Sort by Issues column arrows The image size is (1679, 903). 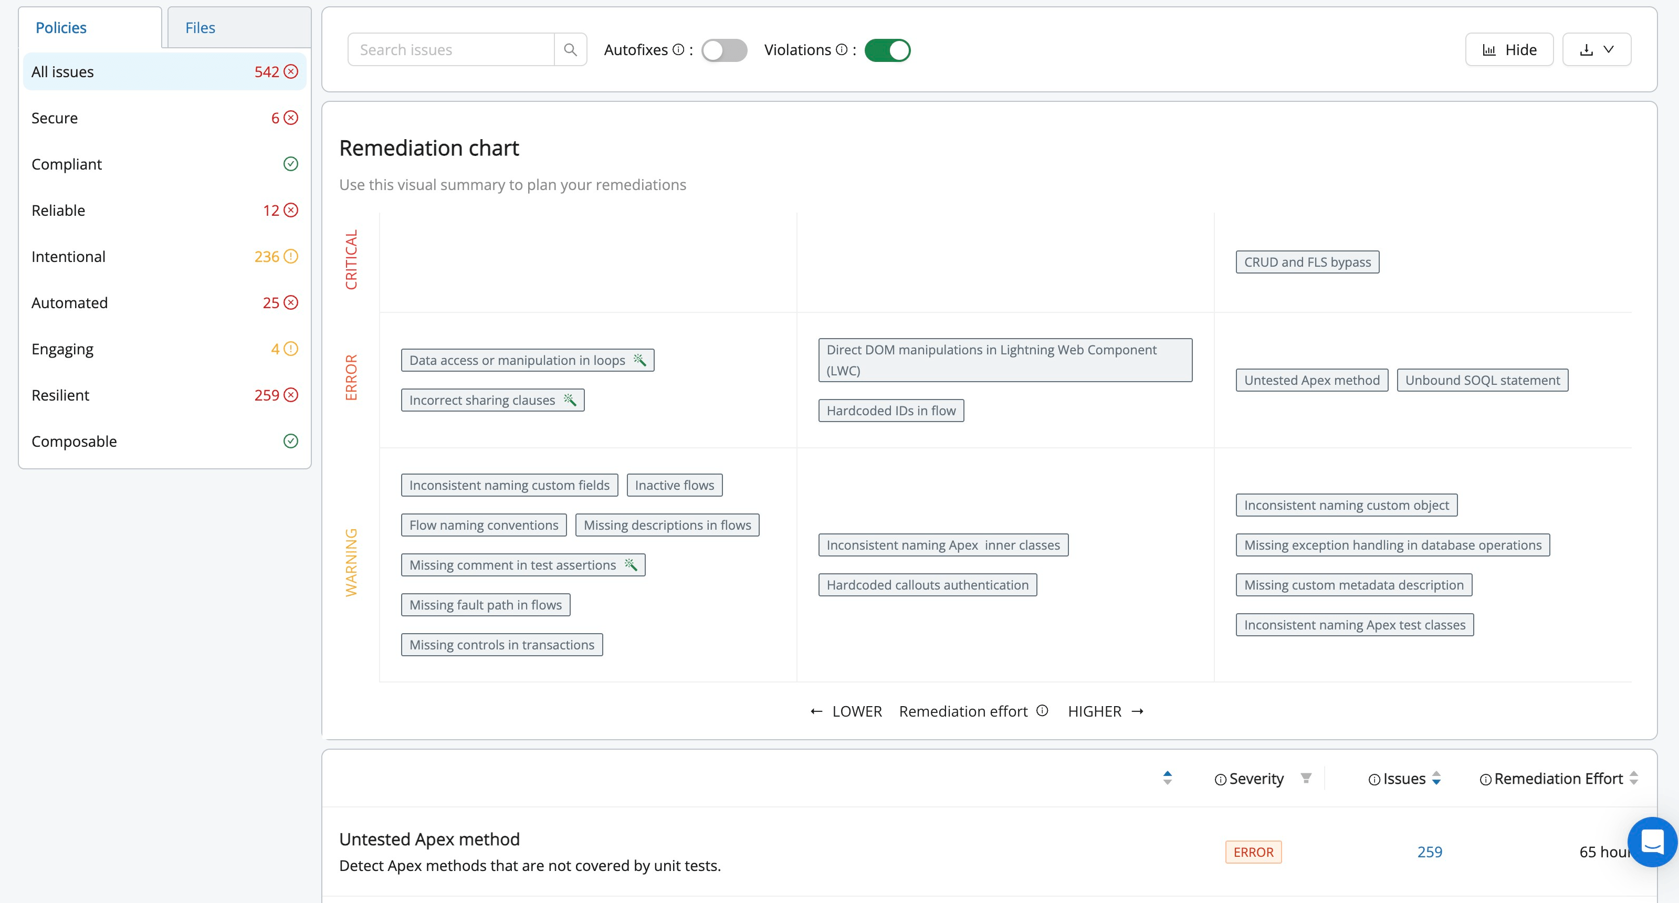(1436, 778)
